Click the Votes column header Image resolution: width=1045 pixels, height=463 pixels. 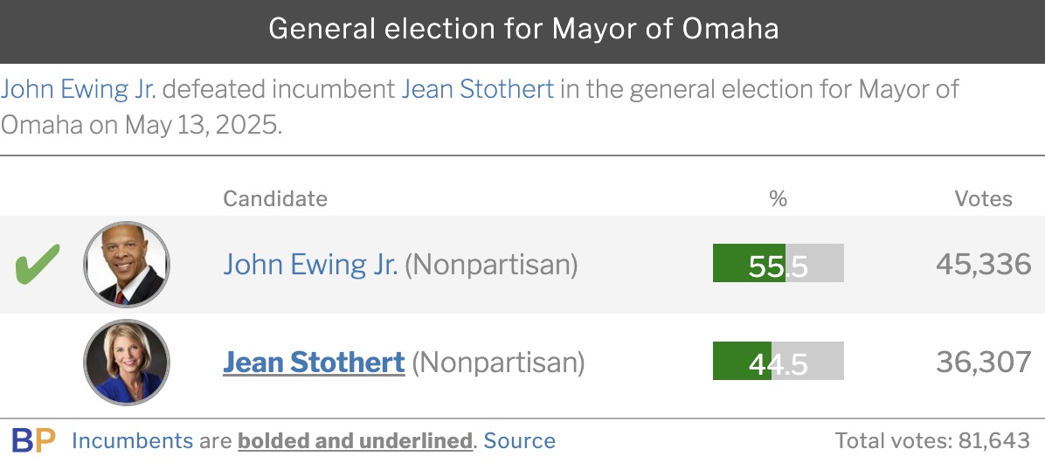click(983, 198)
